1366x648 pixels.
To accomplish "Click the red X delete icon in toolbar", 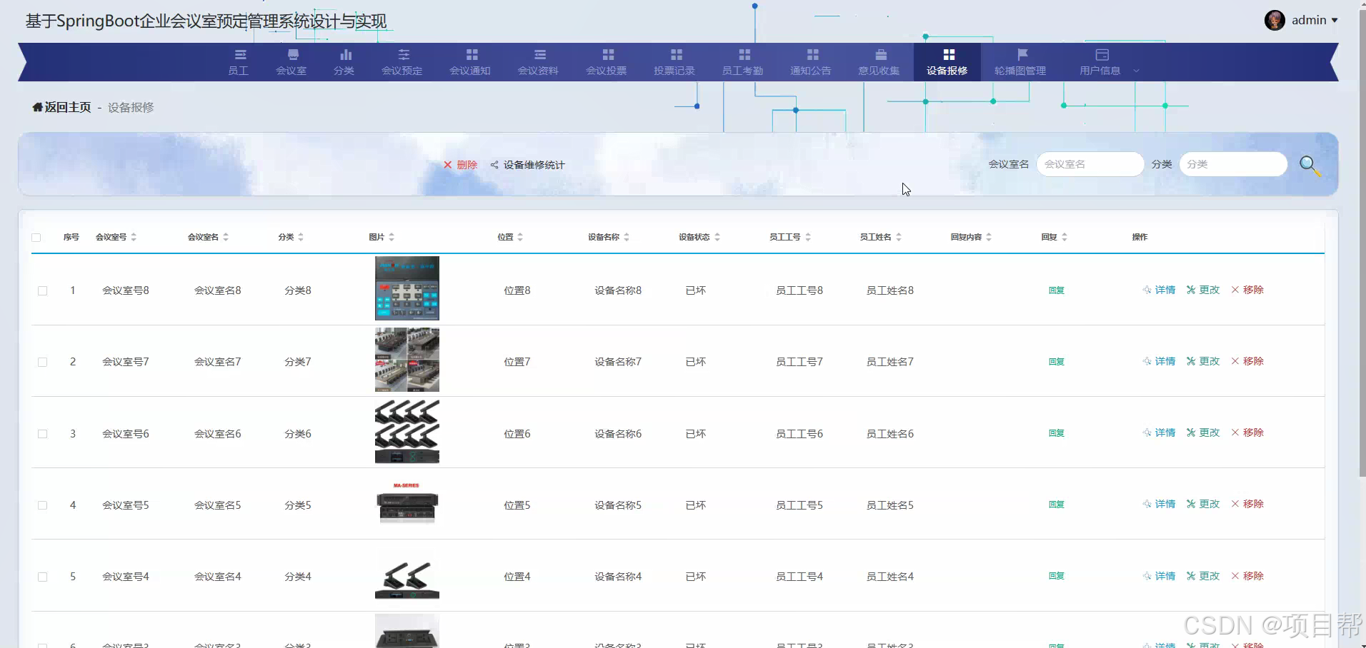I will [x=448, y=165].
